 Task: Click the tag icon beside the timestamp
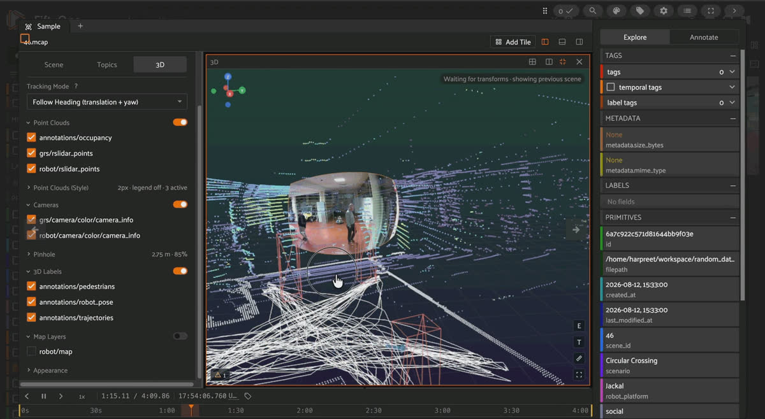point(248,396)
